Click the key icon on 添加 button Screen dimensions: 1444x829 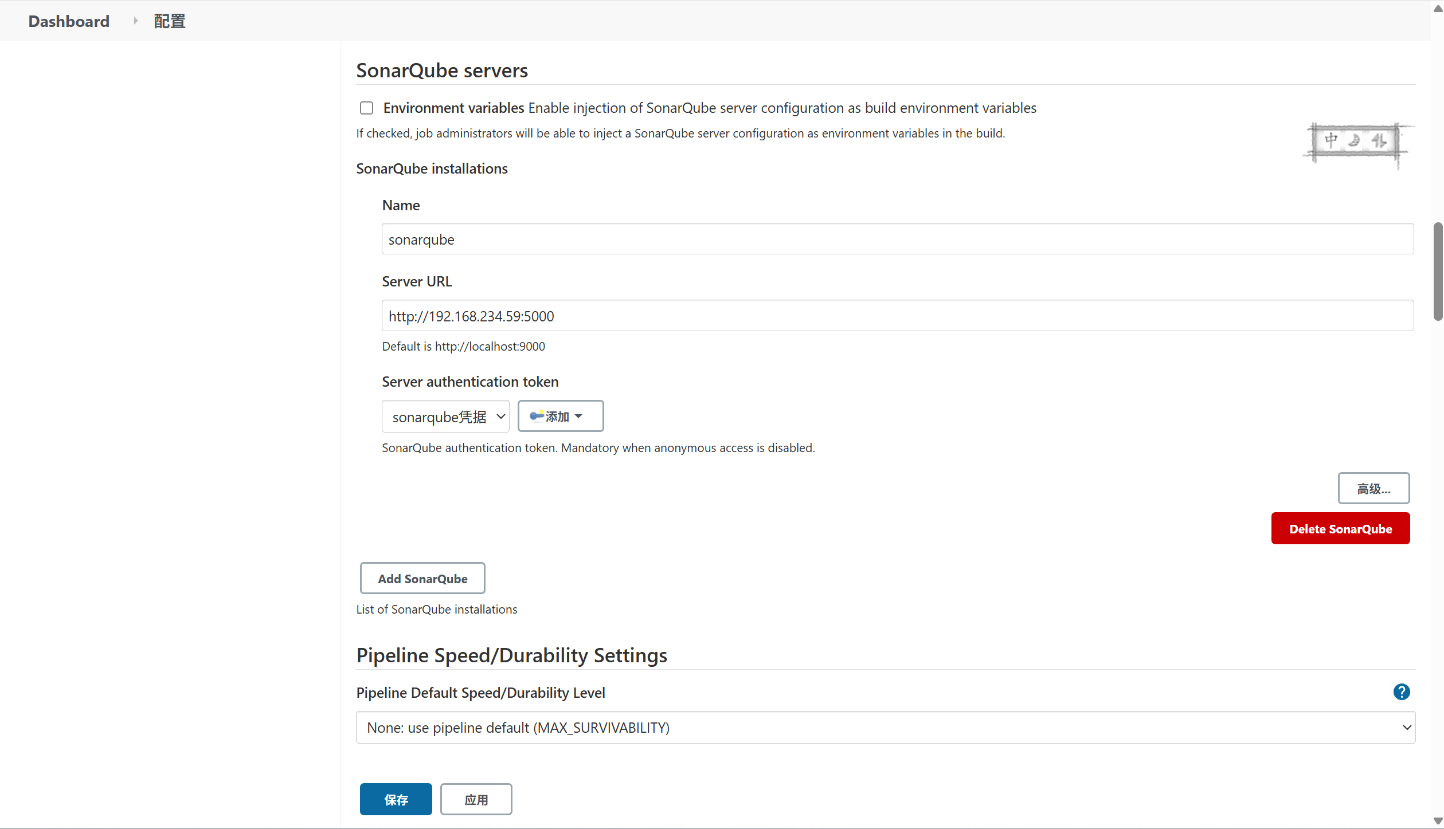tap(536, 416)
